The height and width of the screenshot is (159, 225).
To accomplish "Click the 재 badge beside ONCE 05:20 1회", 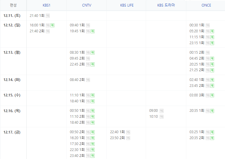I will click(x=212, y=31).
